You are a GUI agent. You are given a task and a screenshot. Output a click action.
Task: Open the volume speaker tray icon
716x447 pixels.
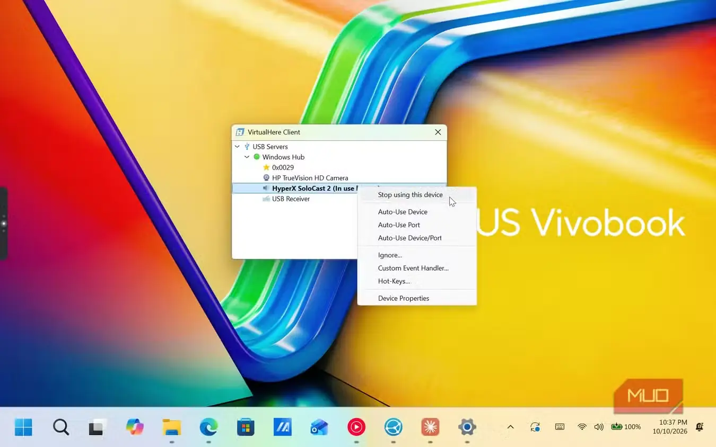coord(599,427)
